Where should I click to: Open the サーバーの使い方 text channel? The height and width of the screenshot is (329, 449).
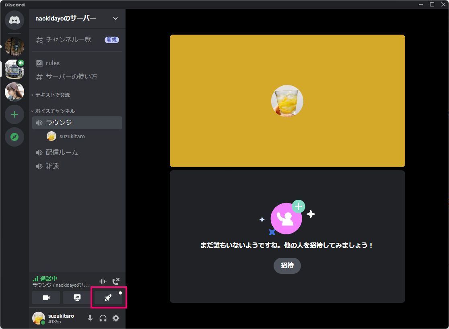tap(77, 77)
